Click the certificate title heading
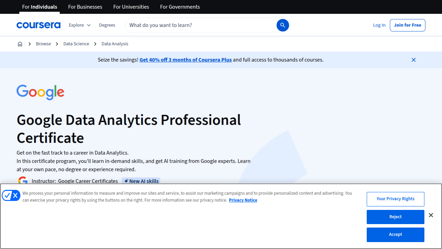Screen dimensions: 442x249 [129, 129]
